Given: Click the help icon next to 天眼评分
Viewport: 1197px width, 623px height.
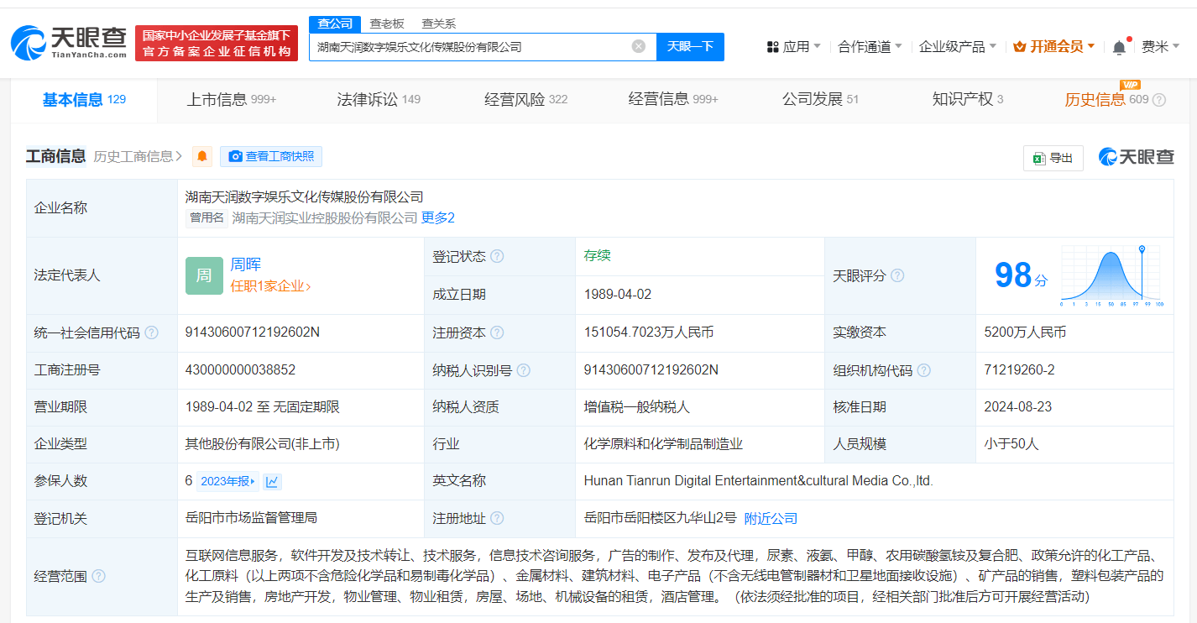Looking at the screenshot, I should coord(897,275).
